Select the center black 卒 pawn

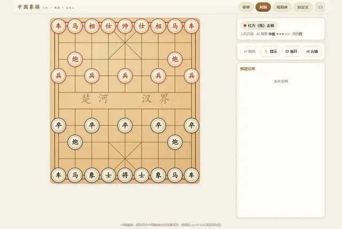pyautogui.click(x=125, y=125)
